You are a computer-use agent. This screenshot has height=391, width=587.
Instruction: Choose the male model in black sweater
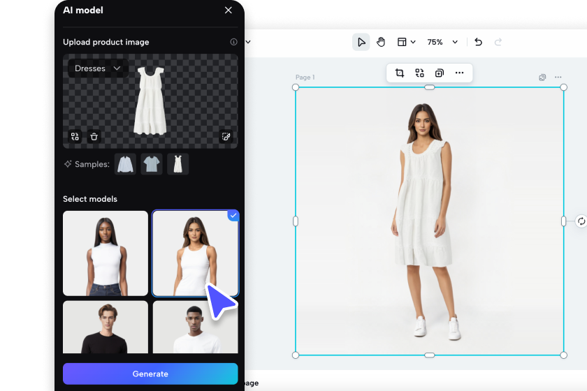point(106,327)
